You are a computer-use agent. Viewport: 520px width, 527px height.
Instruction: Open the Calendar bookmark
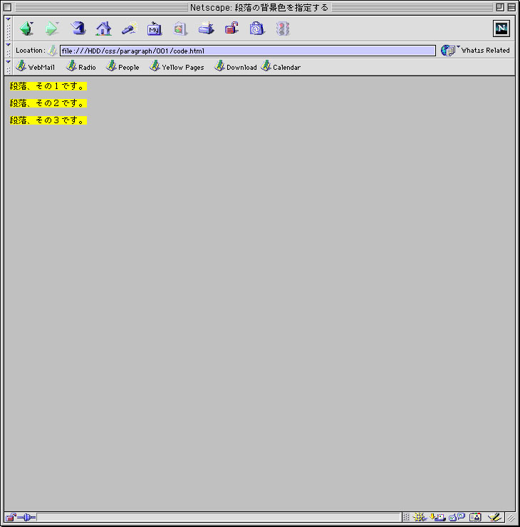coord(281,67)
